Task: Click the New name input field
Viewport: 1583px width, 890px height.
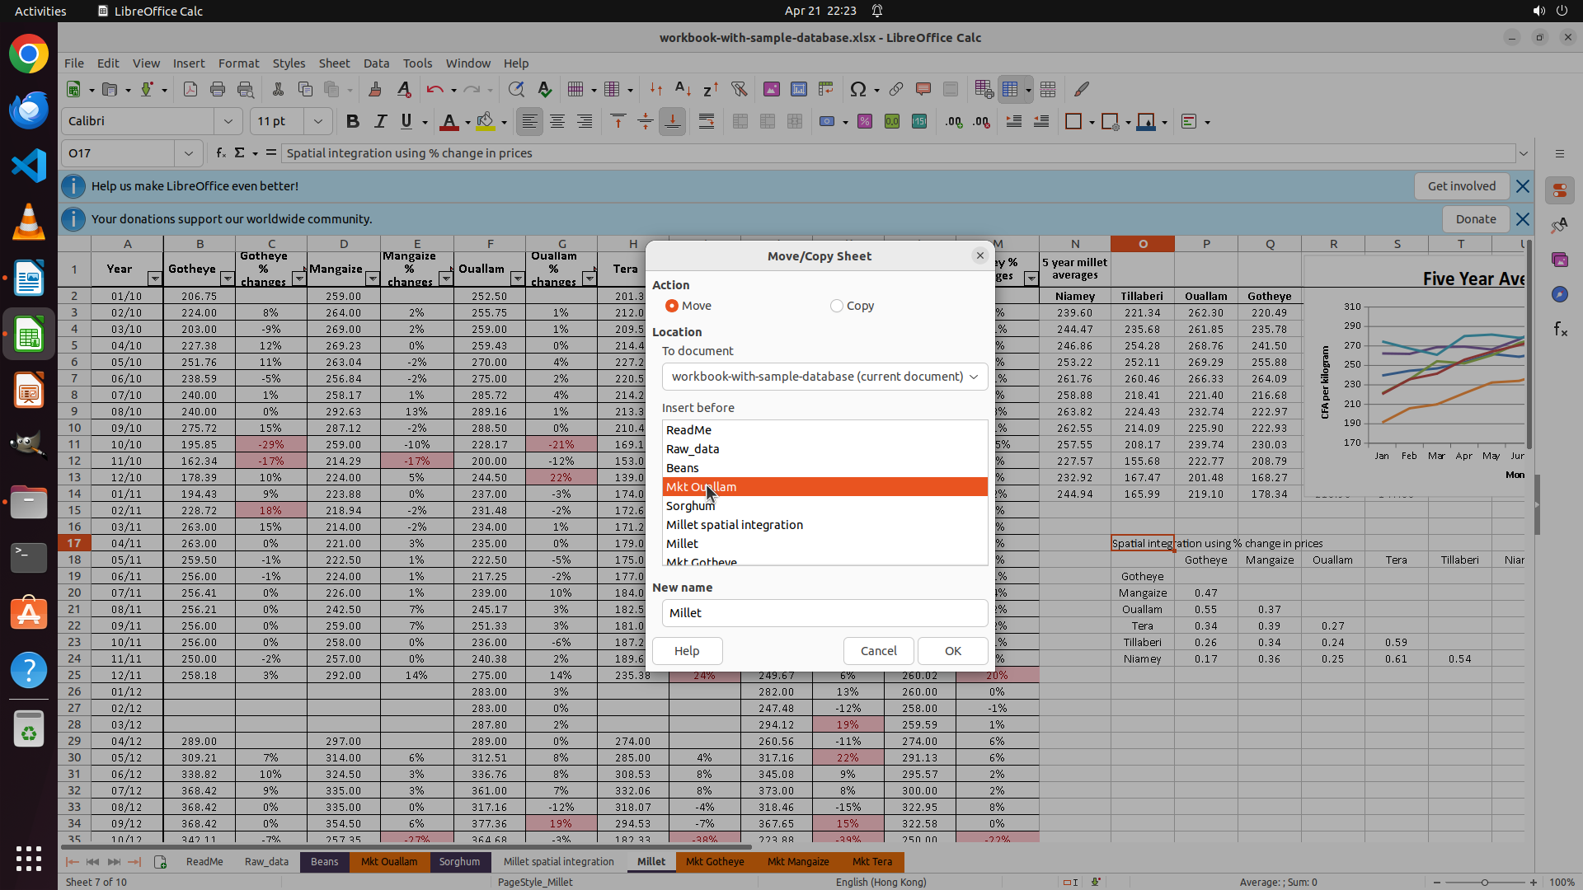Action: pos(824,613)
